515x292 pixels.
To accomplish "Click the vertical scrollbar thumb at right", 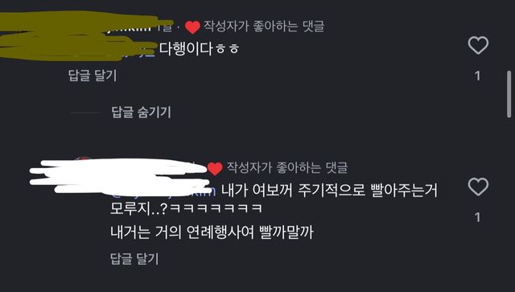I will (509, 94).
